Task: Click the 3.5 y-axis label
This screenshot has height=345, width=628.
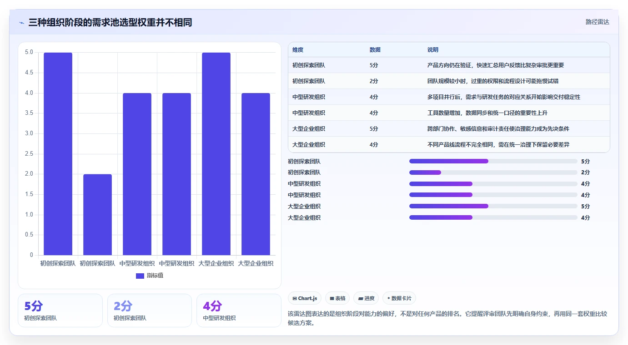Action: point(29,113)
